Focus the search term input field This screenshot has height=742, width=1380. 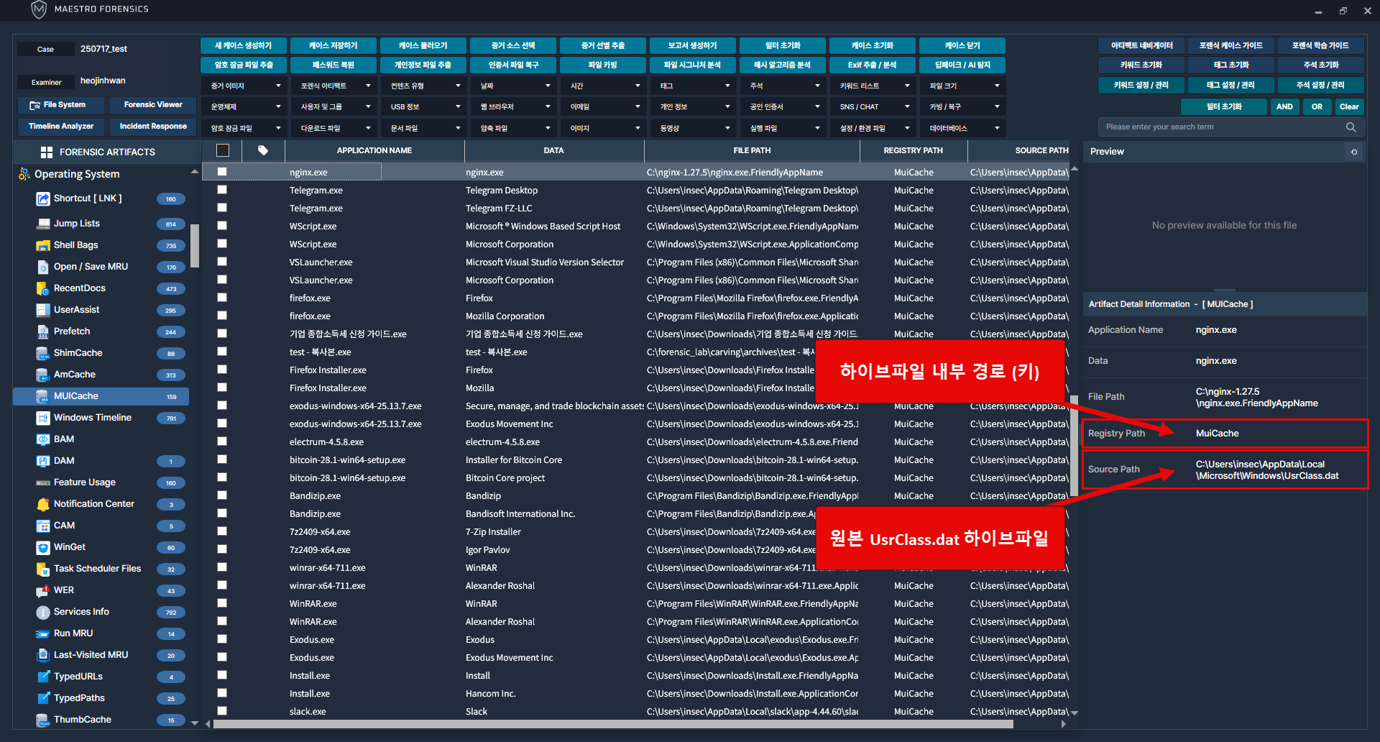[x=1222, y=127]
